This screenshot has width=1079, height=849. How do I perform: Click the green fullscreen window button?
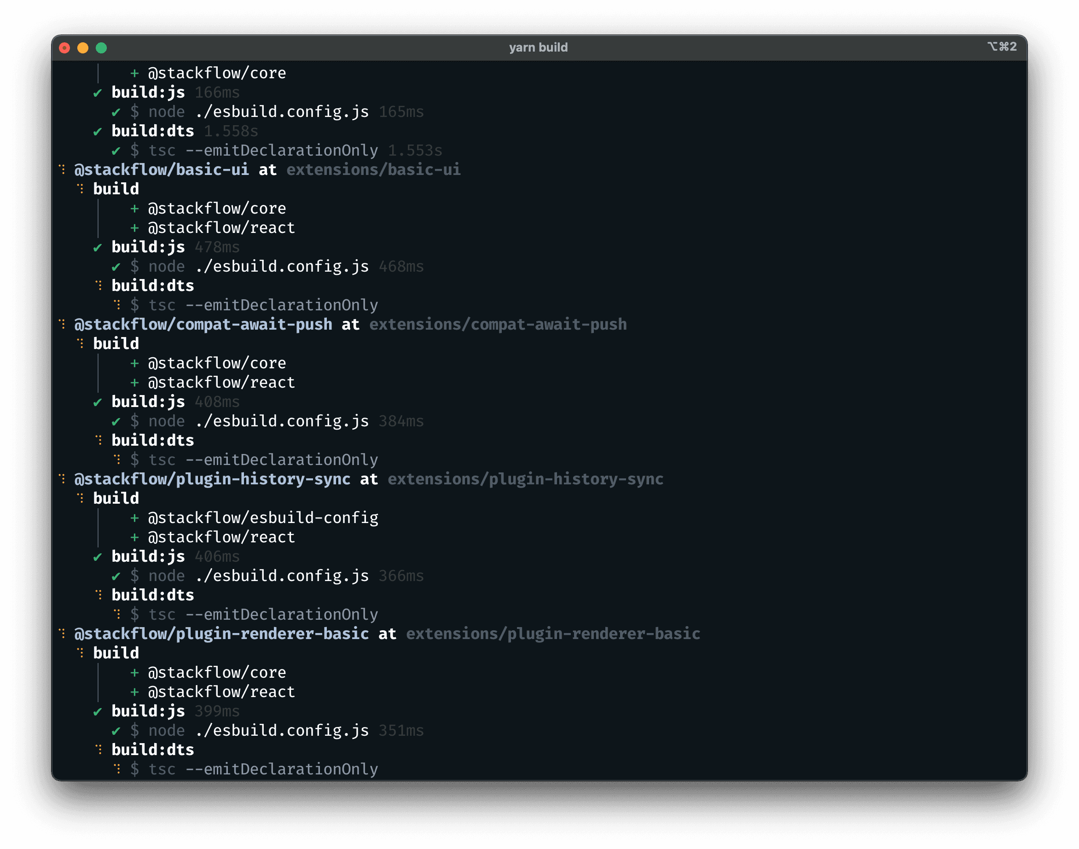pos(101,48)
